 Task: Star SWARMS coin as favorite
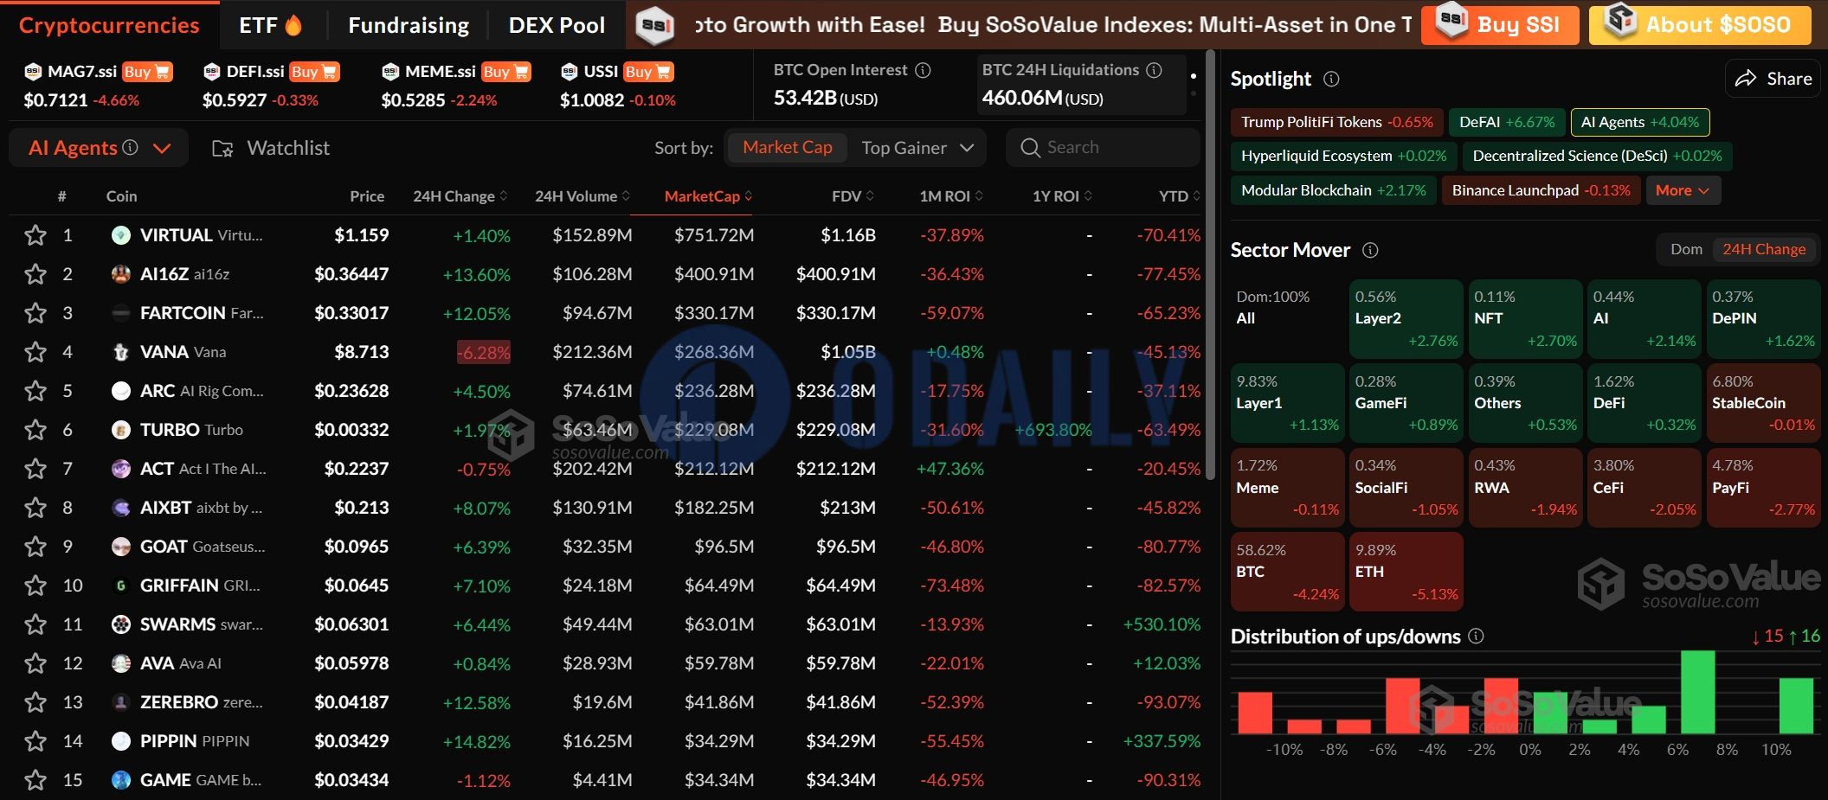point(35,624)
